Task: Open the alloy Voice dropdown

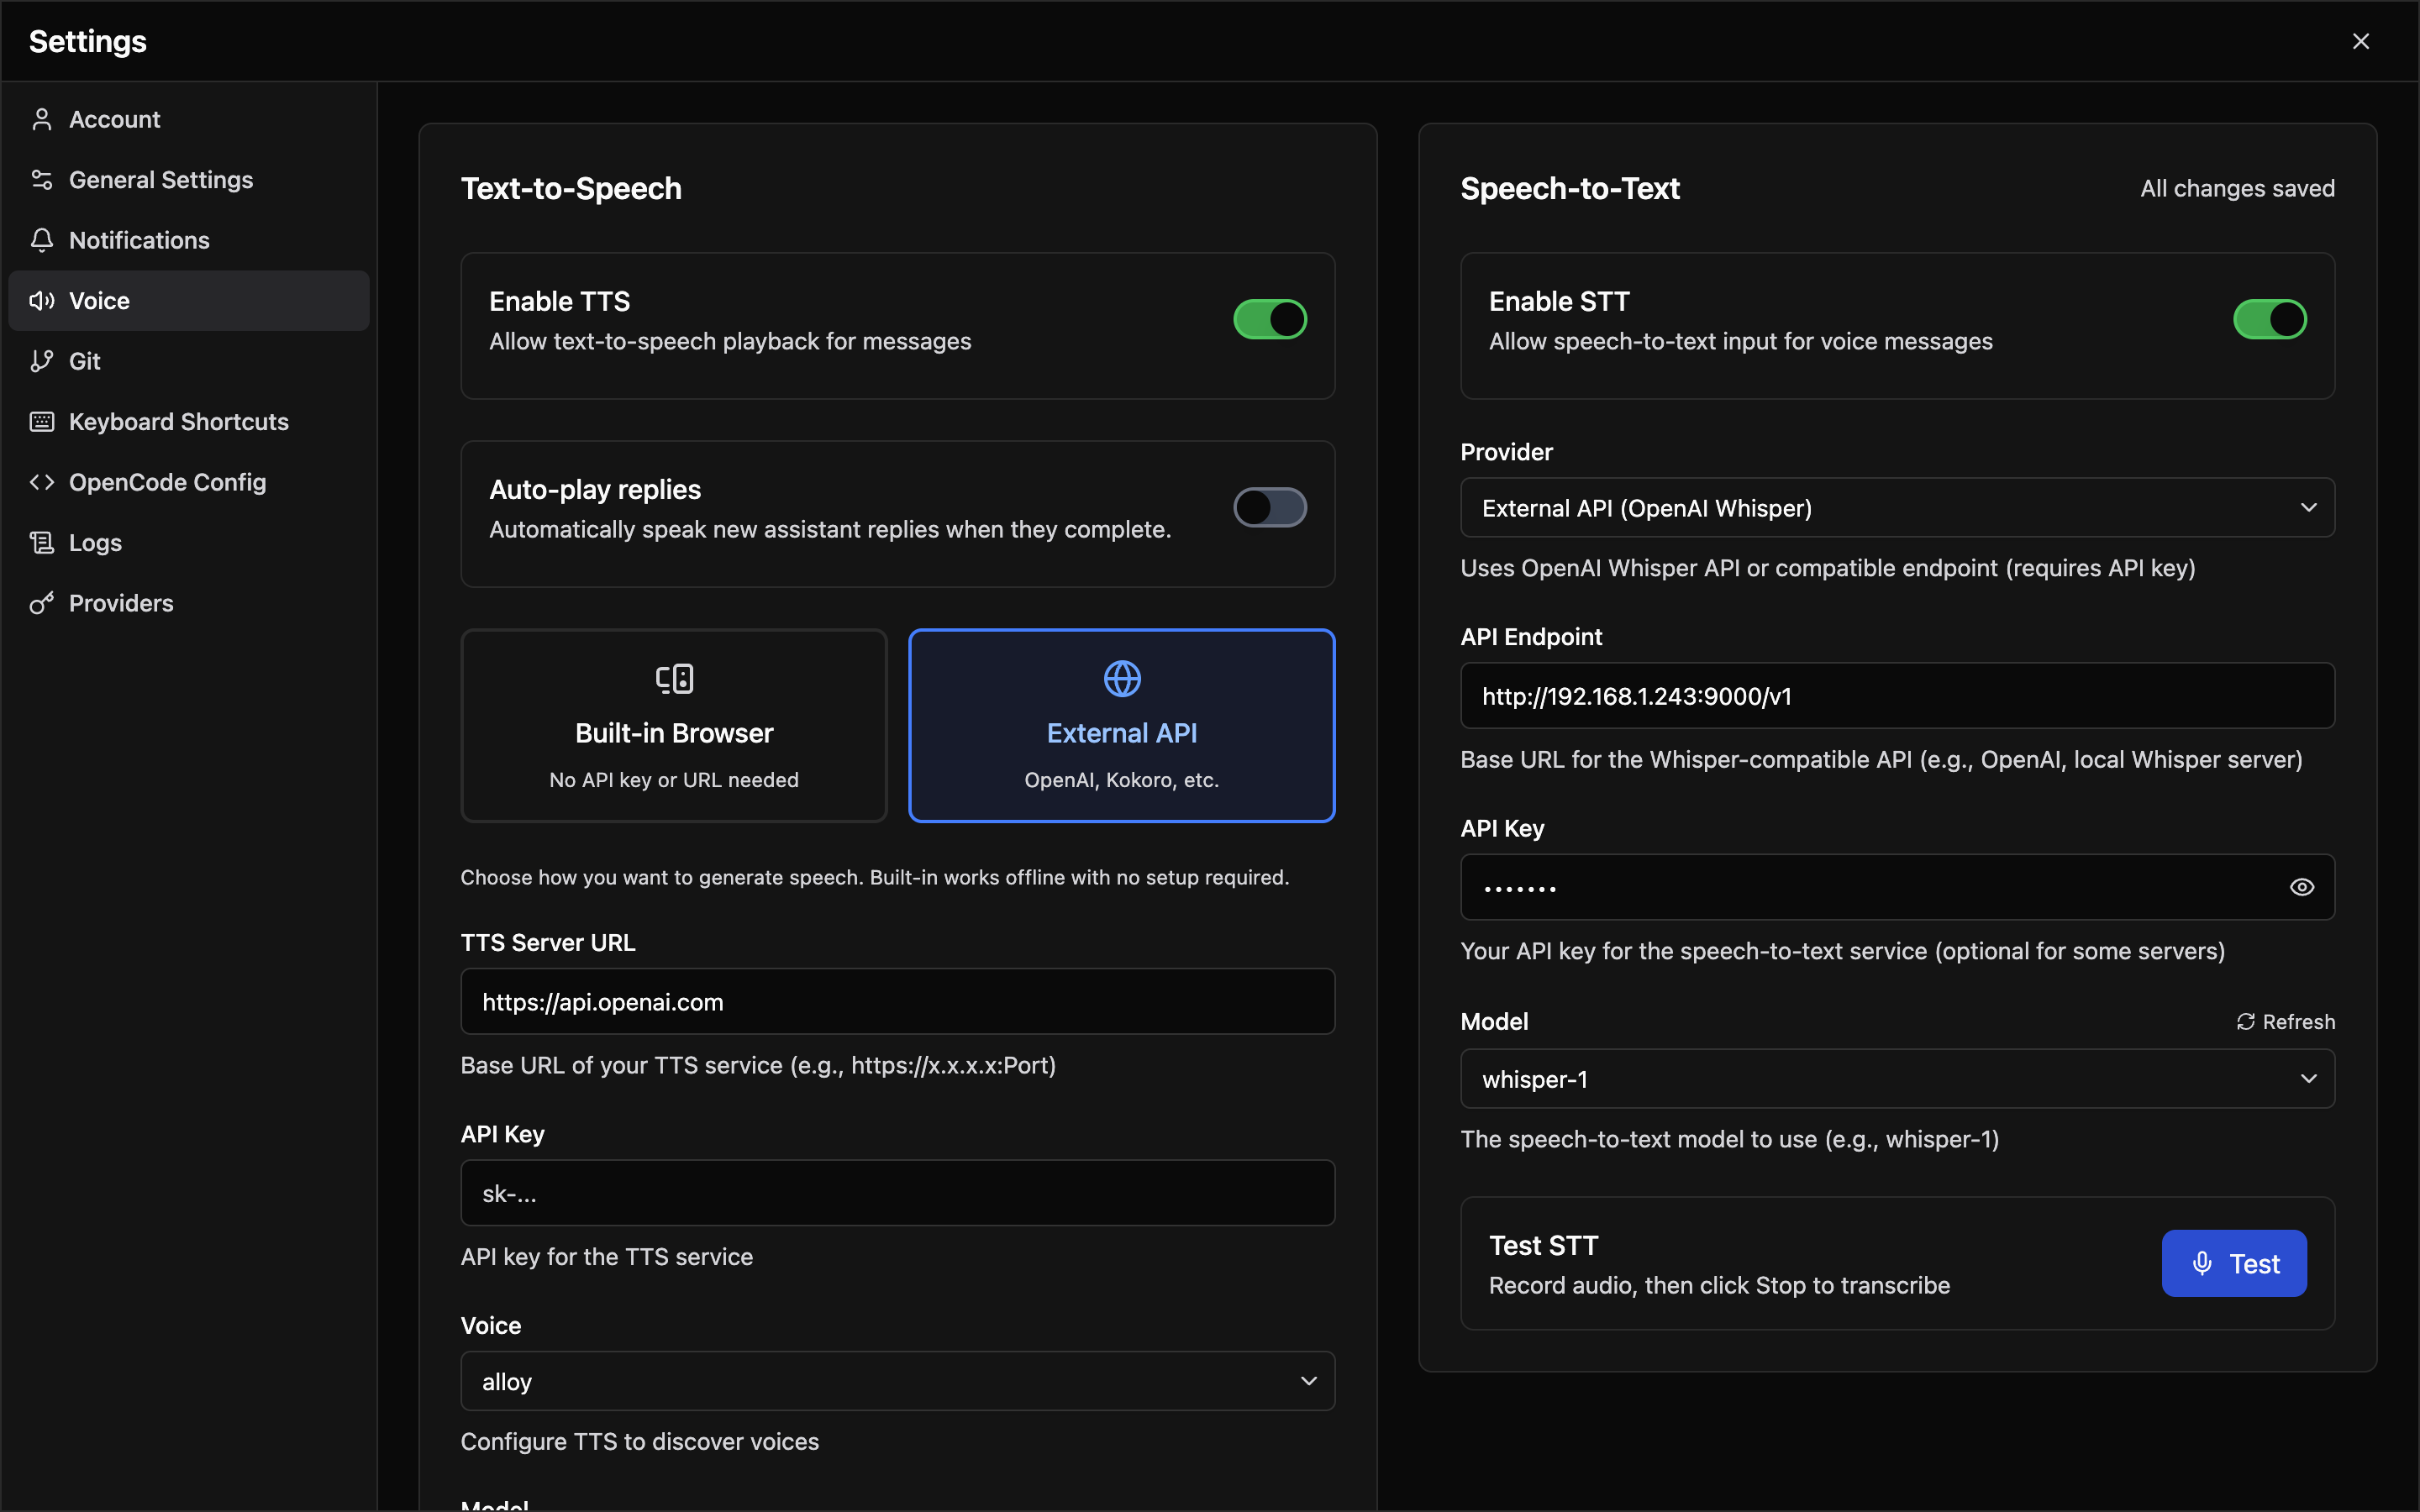Action: [x=897, y=1381]
